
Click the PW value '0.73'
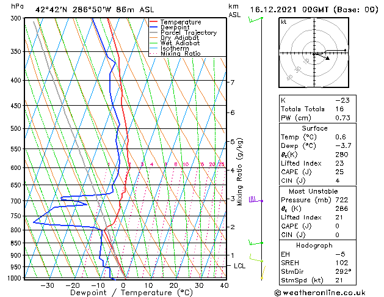tap(342, 118)
